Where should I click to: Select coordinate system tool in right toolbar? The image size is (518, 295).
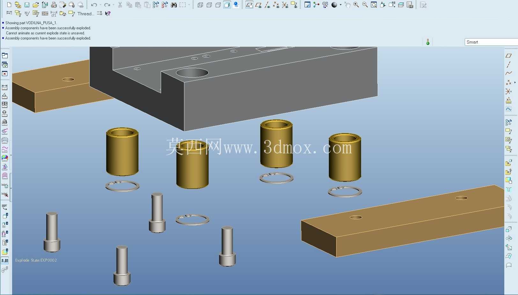[509, 91]
